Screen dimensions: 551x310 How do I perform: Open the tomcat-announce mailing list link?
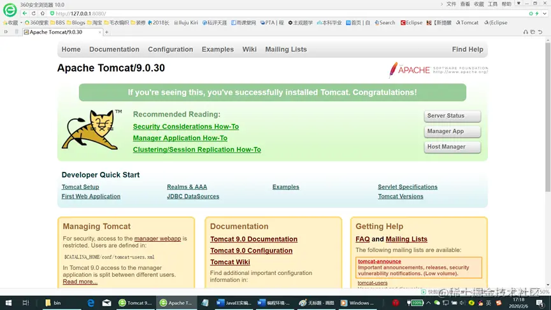(379, 261)
